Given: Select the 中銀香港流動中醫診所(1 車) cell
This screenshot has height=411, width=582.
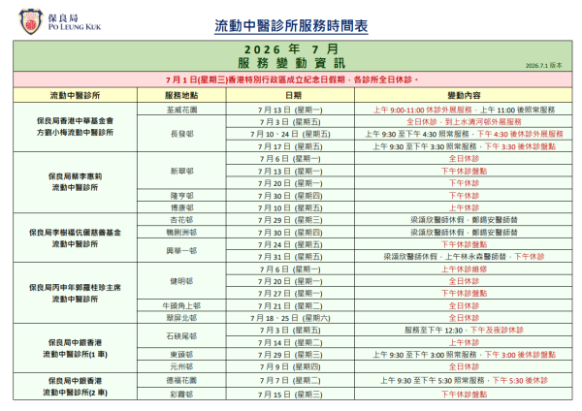Looking at the screenshot, I should click(75, 348).
